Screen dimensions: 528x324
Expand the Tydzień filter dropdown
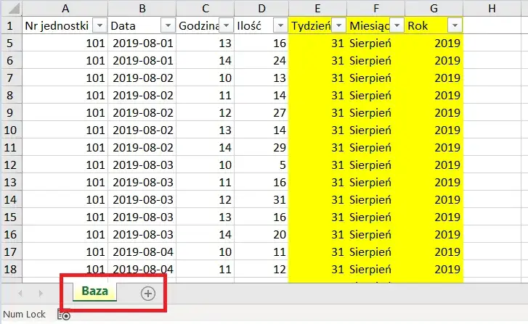click(x=338, y=25)
